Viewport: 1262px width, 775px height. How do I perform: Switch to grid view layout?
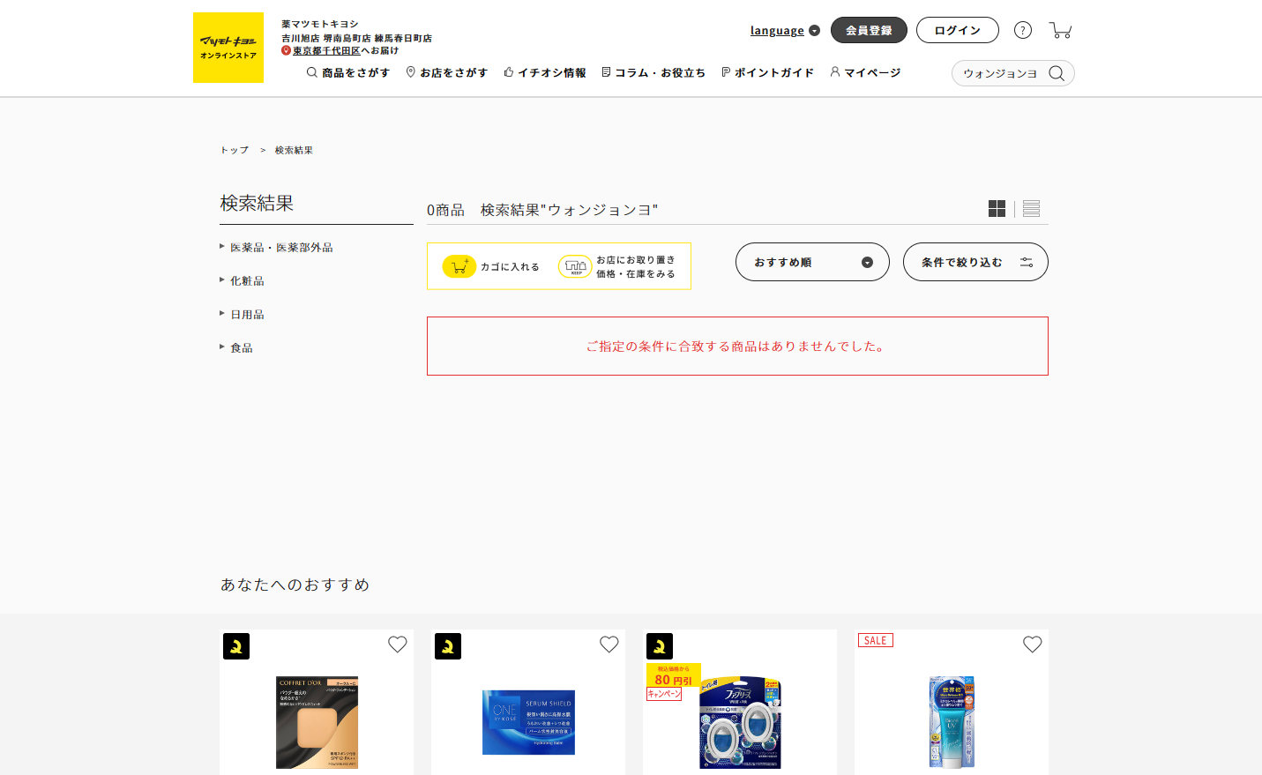pyautogui.click(x=997, y=208)
